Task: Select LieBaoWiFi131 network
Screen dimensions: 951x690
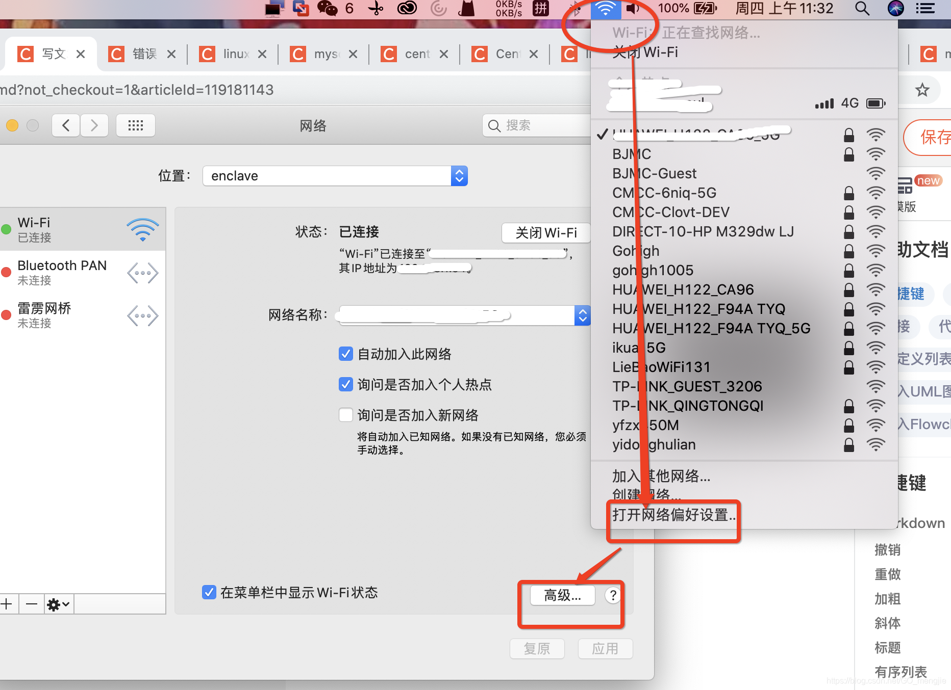Action: point(744,367)
